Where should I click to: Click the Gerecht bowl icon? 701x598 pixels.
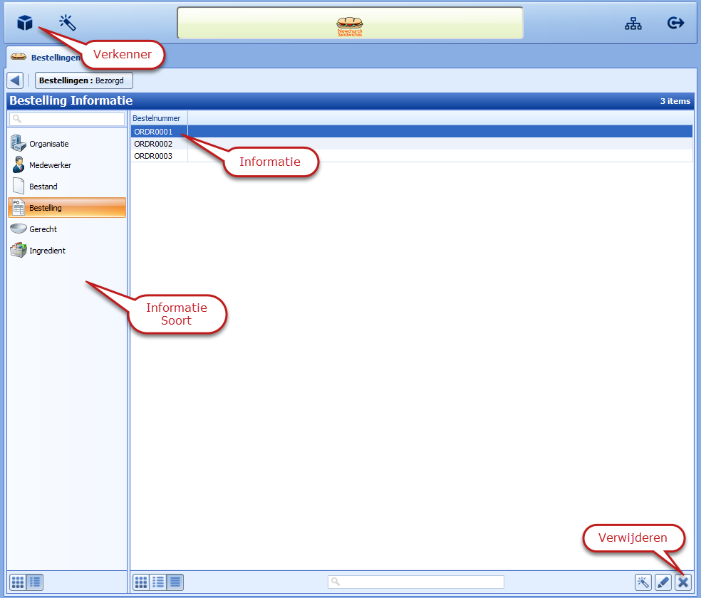(x=19, y=229)
